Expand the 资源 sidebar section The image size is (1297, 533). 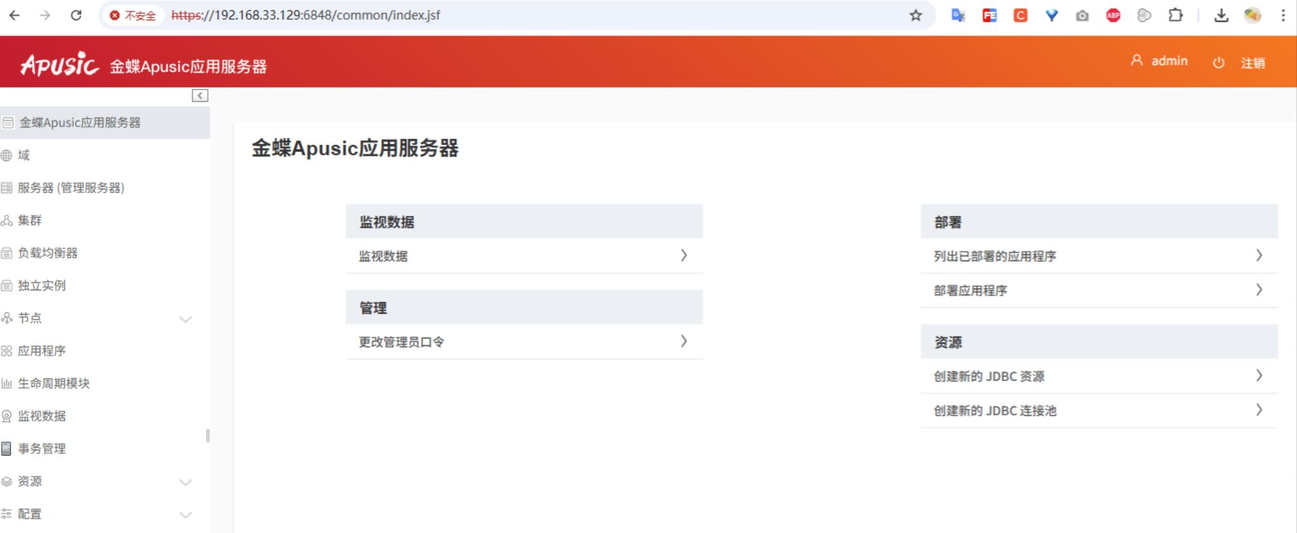pyautogui.click(x=185, y=482)
